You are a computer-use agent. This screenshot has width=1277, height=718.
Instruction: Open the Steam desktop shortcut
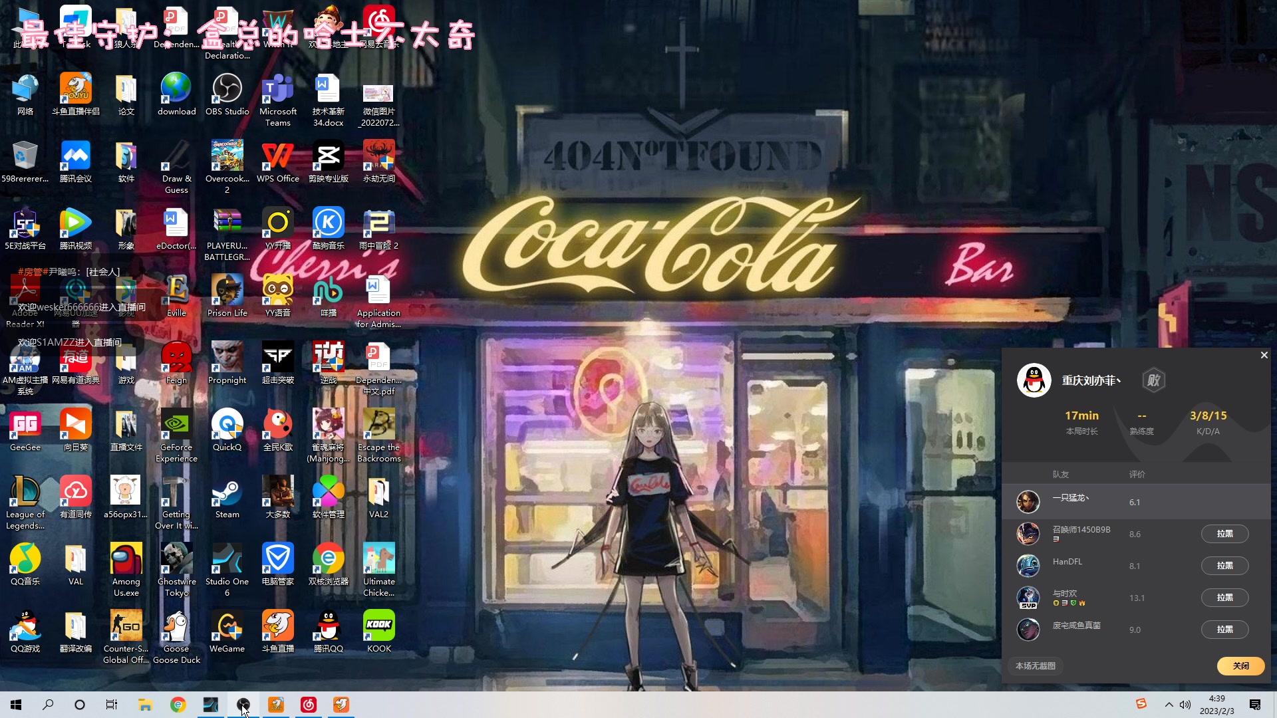(x=227, y=493)
